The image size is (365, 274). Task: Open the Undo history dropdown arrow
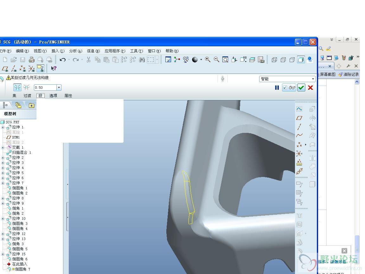pos(69,60)
